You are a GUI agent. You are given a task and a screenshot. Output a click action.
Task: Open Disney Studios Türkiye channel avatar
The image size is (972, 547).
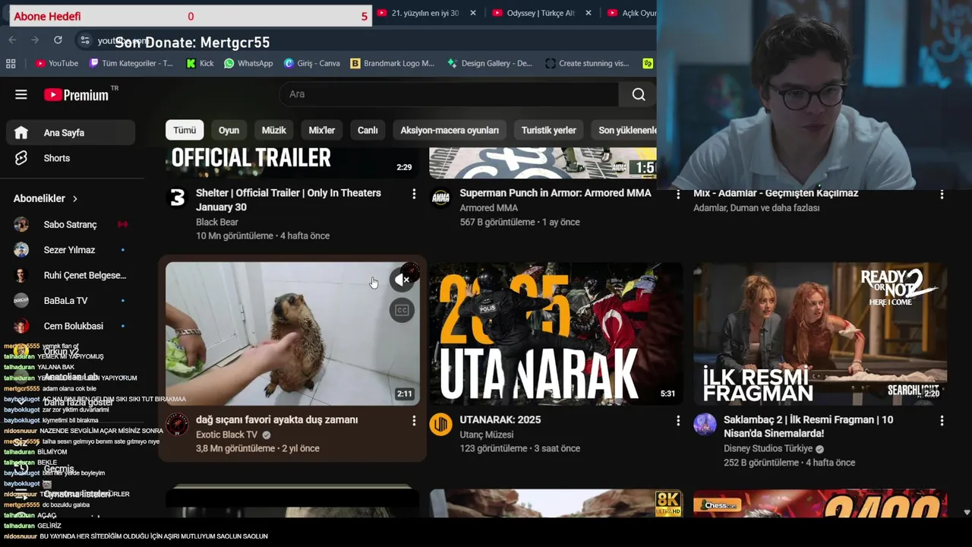(x=705, y=424)
